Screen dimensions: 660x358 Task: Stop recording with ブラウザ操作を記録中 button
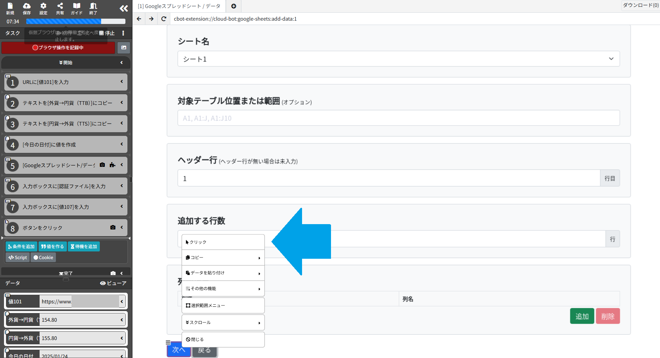pyautogui.click(x=58, y=48)
